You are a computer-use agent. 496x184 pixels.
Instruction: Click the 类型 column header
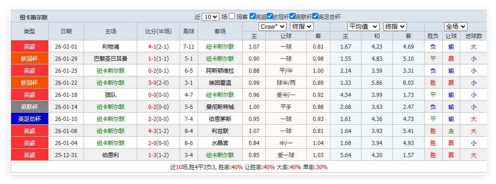pyautogui.click(x=29, y=32)
